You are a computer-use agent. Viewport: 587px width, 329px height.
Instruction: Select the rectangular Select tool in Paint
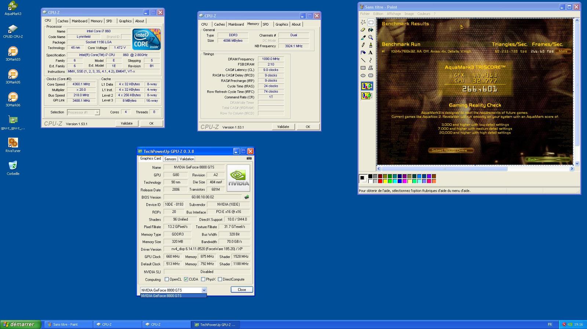click(x=371, y=22)
